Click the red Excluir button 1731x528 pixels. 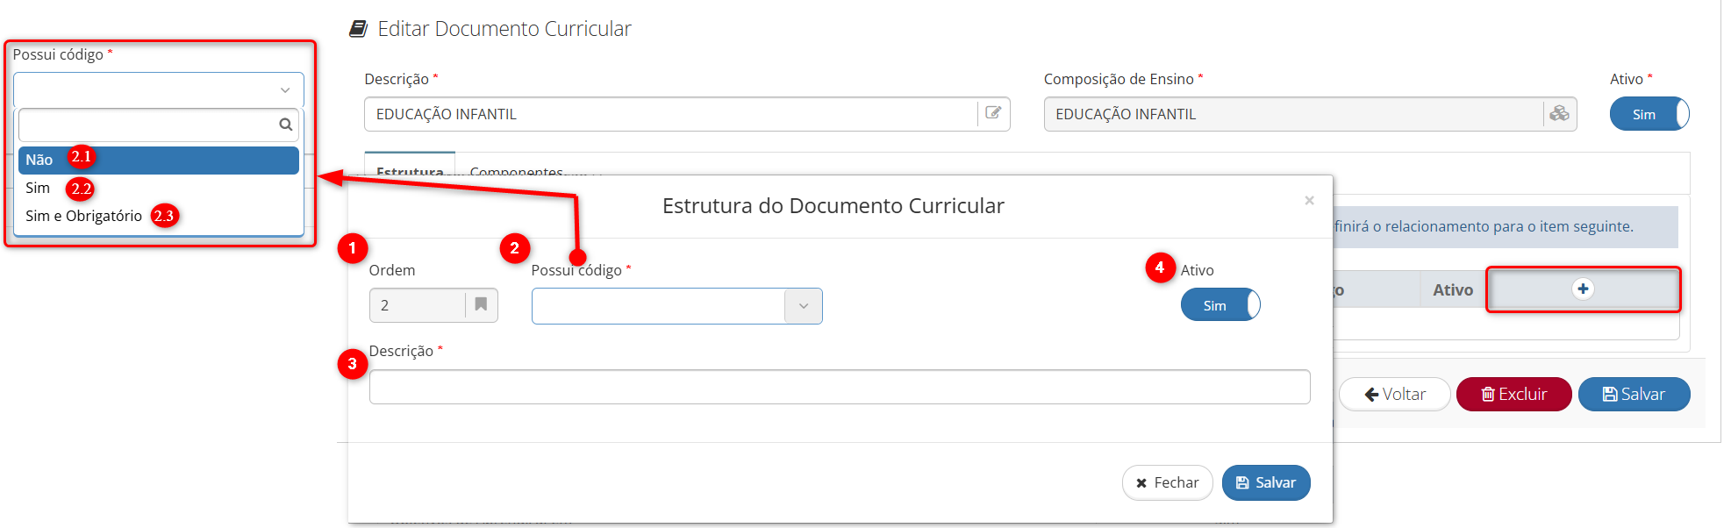click(x=1513, y=394)
